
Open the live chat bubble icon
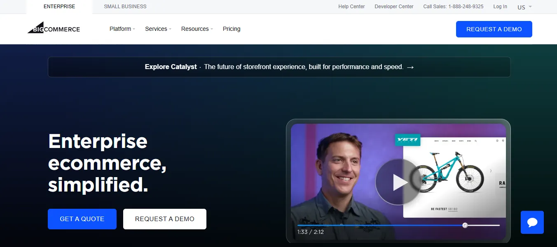pos(532,222)
